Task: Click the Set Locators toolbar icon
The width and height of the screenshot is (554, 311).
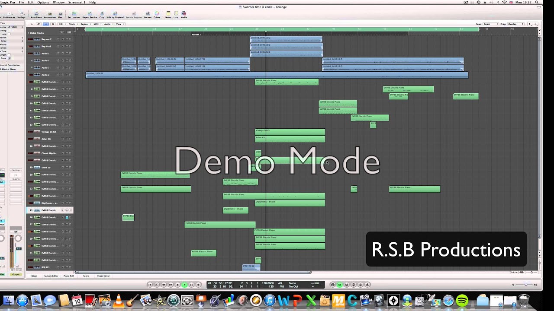Action: [x=74, y=15]
